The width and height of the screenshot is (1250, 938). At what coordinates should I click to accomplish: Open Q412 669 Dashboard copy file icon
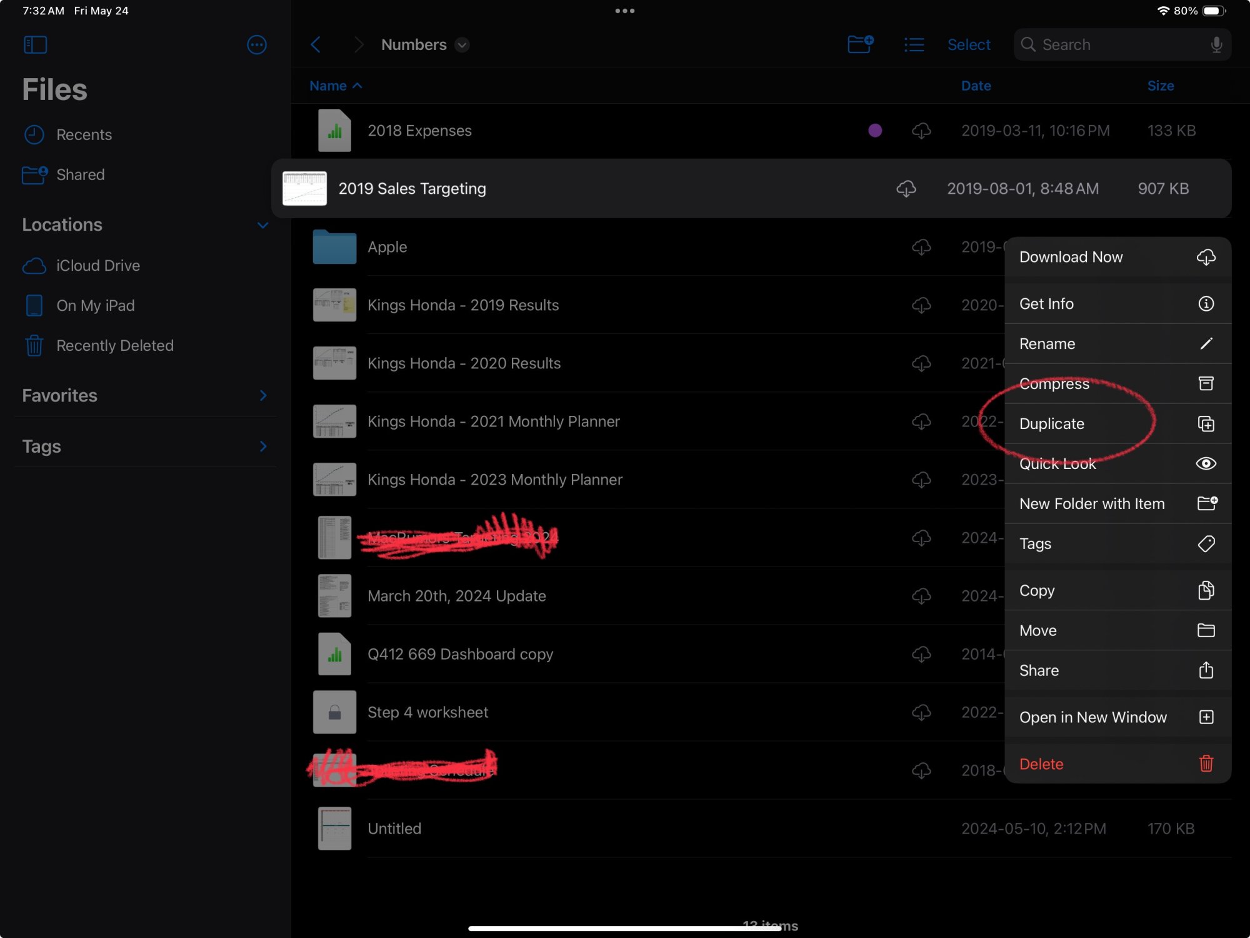pos(334,653)
